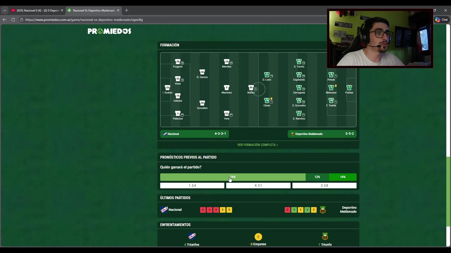Click Nacional crest above 4 Triunfos
The width and height of the screenshot is (451, 253).
click(x=192, y=236)
